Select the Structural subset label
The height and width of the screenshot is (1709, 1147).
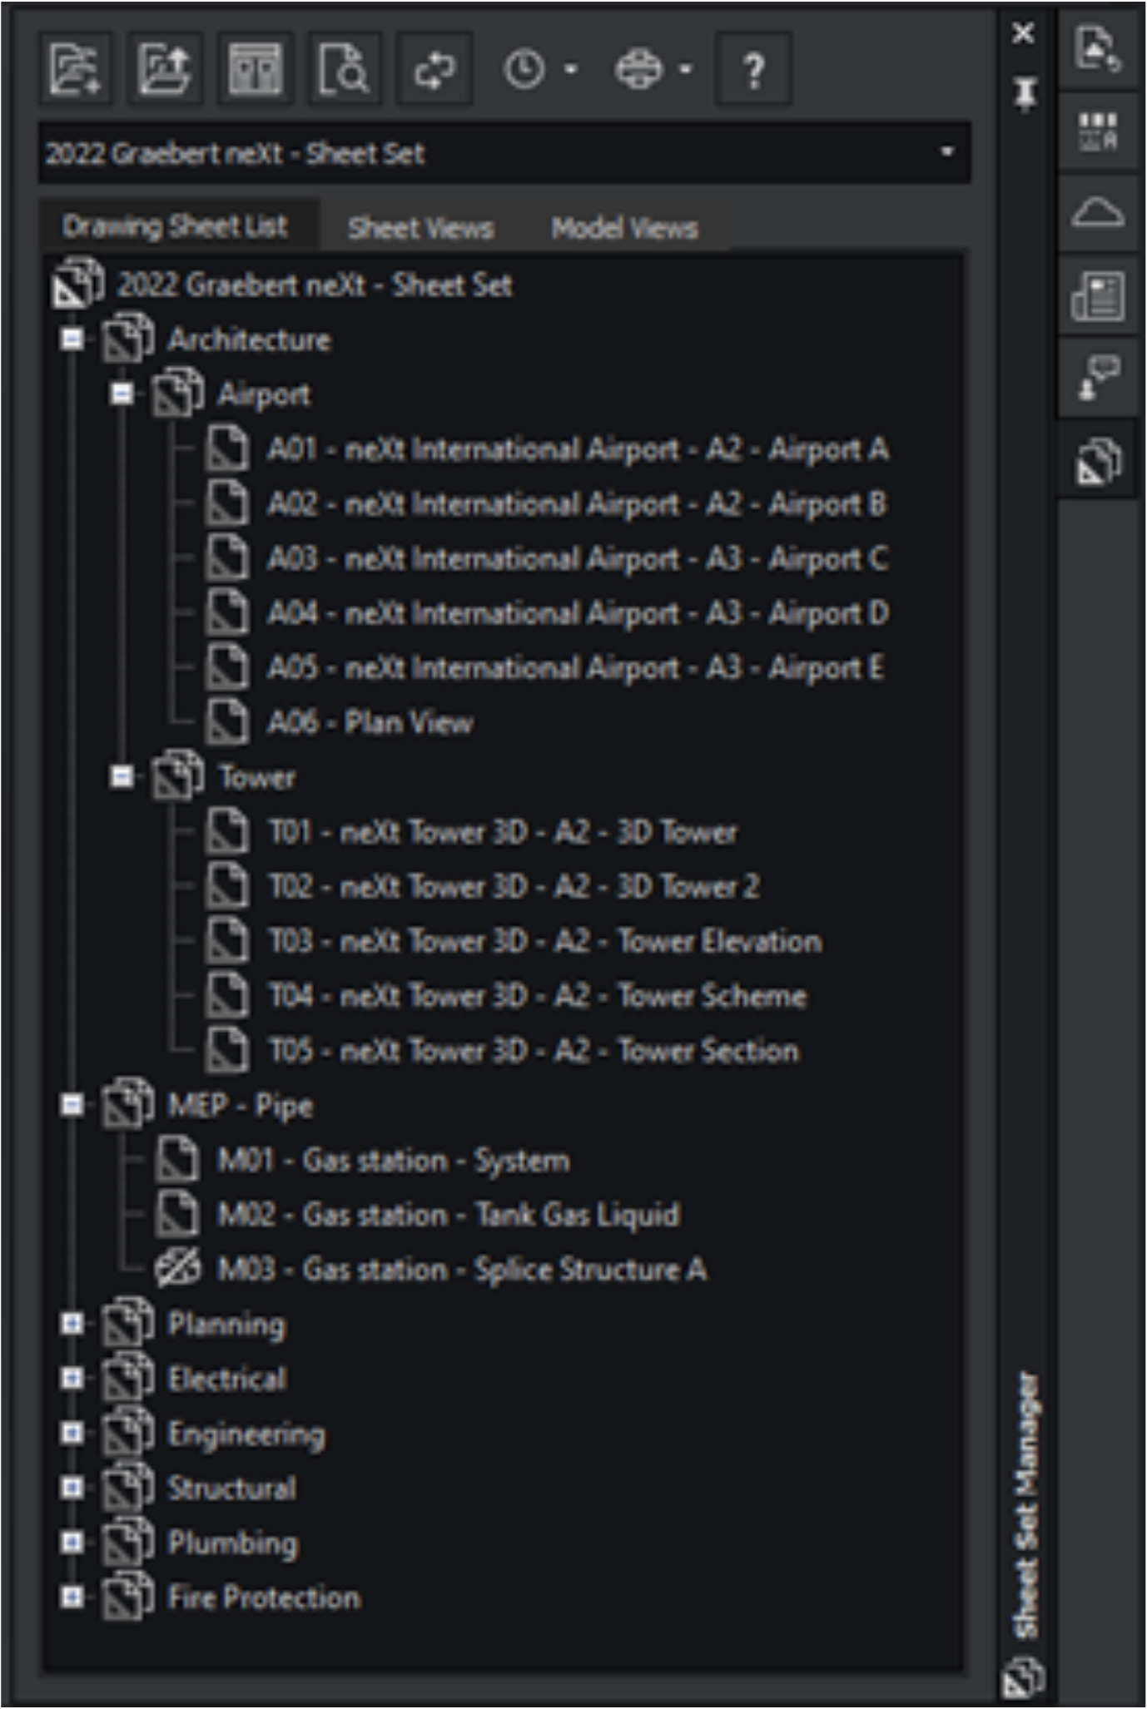(x=232, y=1489)
